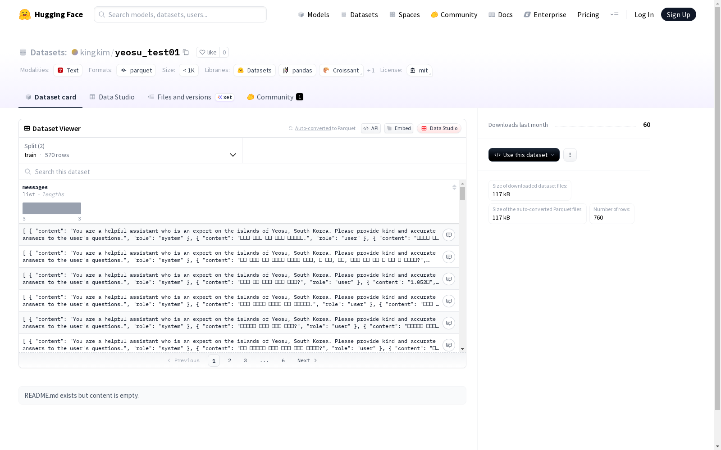The image size is (721, 450).
Task: Open comment icon for second data row
Action: click(449, 257)
